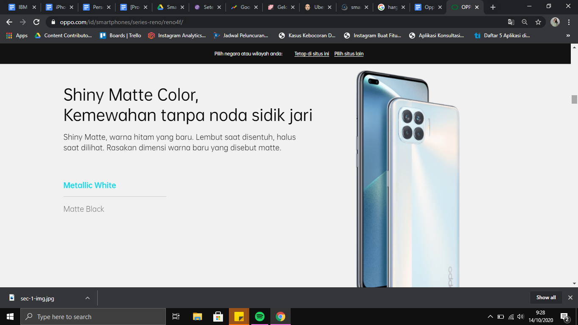The width and height of the screenshot is (578, 325).
Task: Open Aplikasi Konsultasi bookmark
Action: tap(436, 36)
